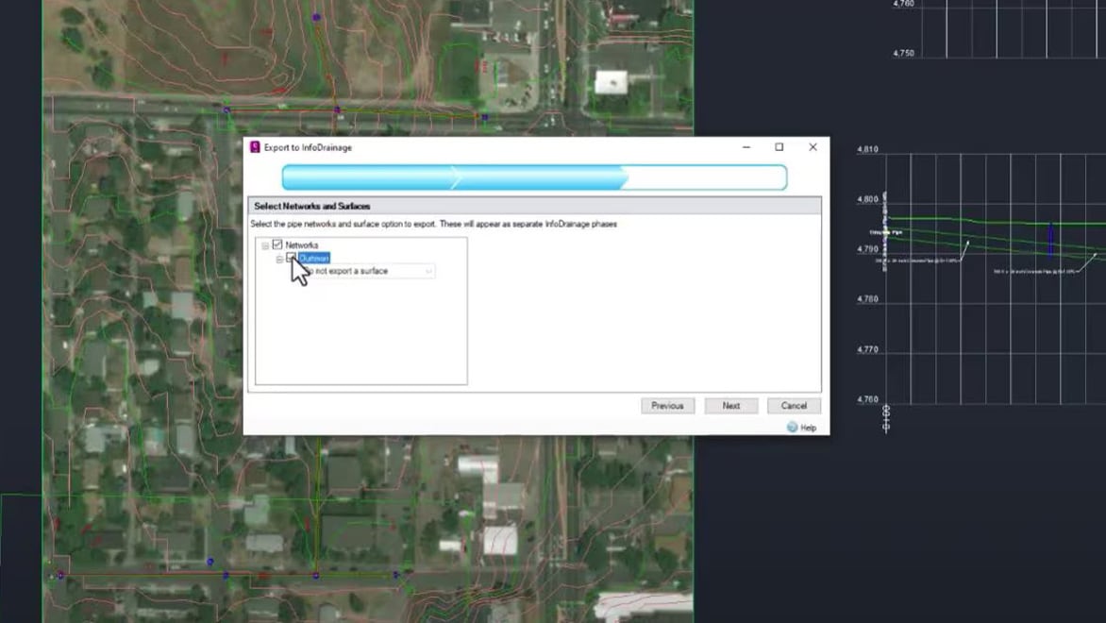Viewport: 1106px width, 623px height.
Task: Click the Previous button
Action: point(667,405)
